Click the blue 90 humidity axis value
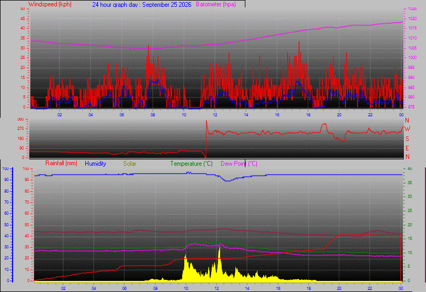This screenshot has height=292, width=426. click(6, 179)
